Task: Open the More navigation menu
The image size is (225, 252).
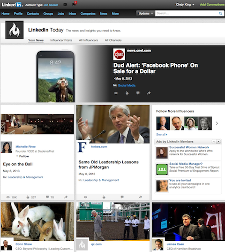Action: (115, 14)
